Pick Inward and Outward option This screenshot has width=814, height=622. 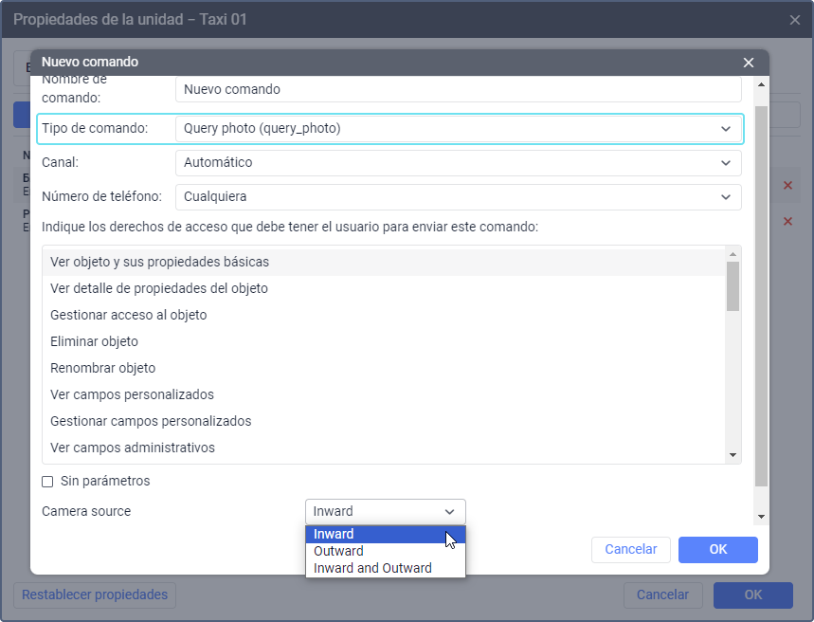(x=372, y=568)
